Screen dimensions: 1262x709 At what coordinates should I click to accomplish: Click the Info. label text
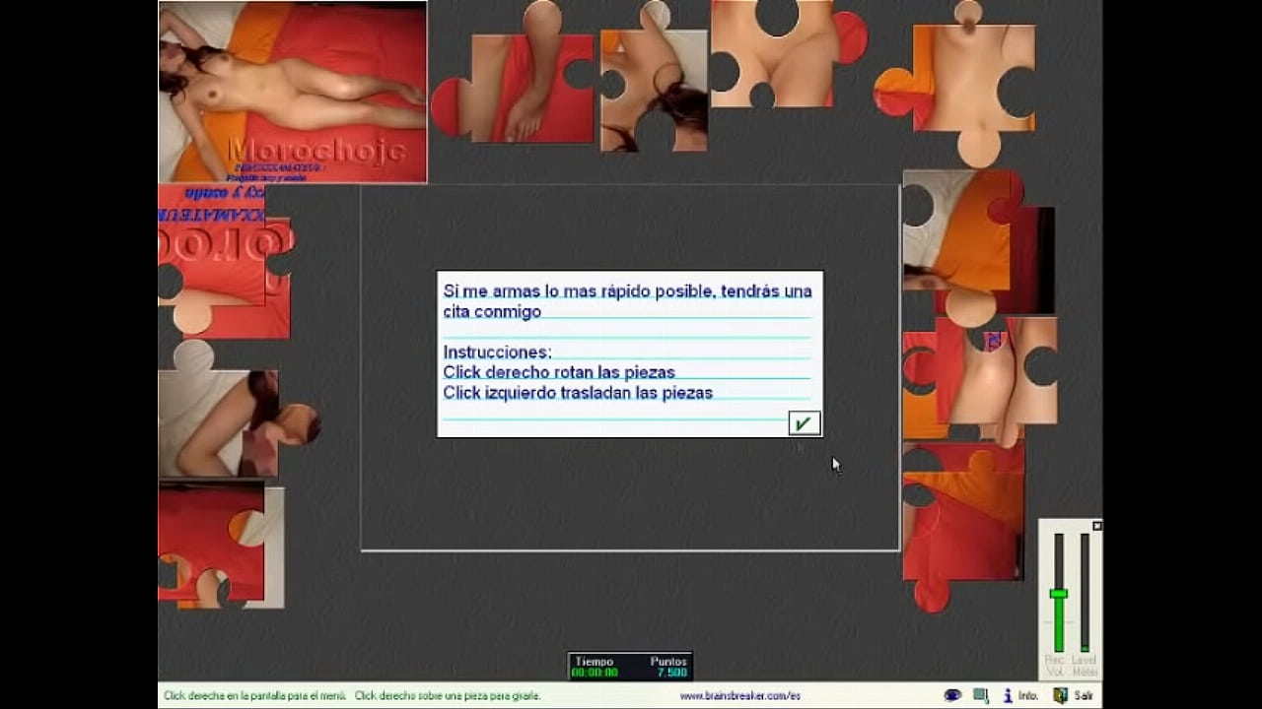(1028, 695)
